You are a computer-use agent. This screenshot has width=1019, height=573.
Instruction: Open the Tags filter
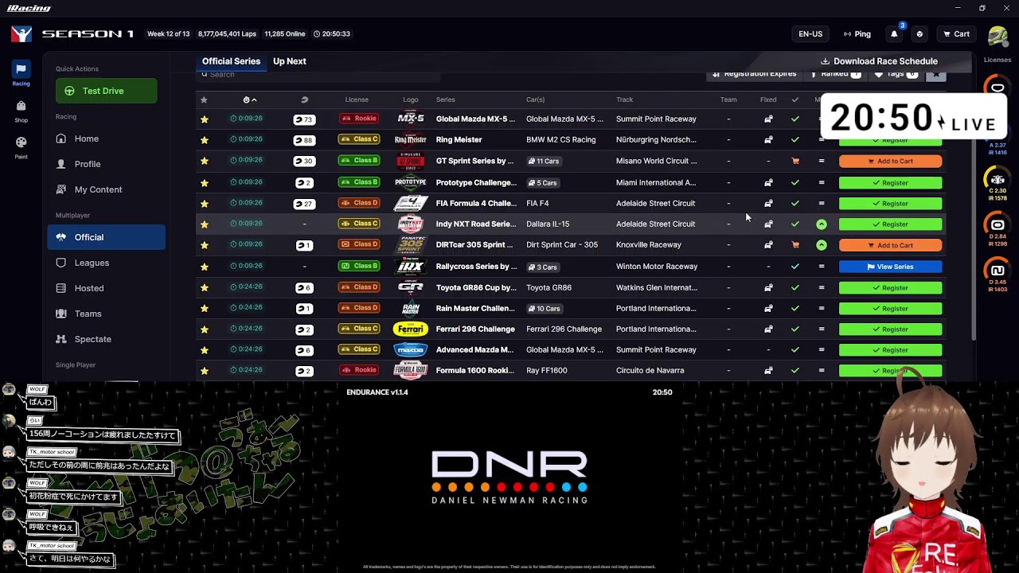pos(896,74)
